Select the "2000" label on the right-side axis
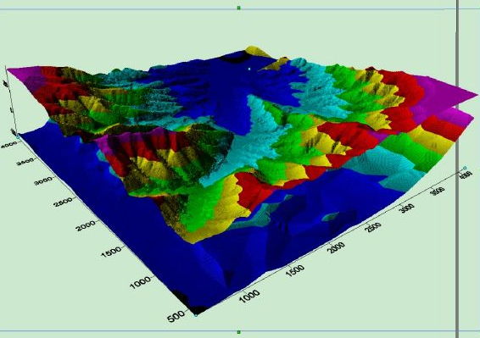This screenshot has height=338, width=480. pos(336,247)
